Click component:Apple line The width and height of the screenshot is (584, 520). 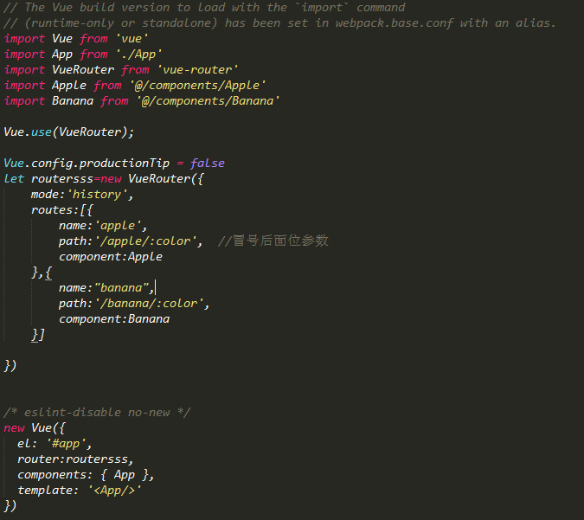[x=111, y=257]
